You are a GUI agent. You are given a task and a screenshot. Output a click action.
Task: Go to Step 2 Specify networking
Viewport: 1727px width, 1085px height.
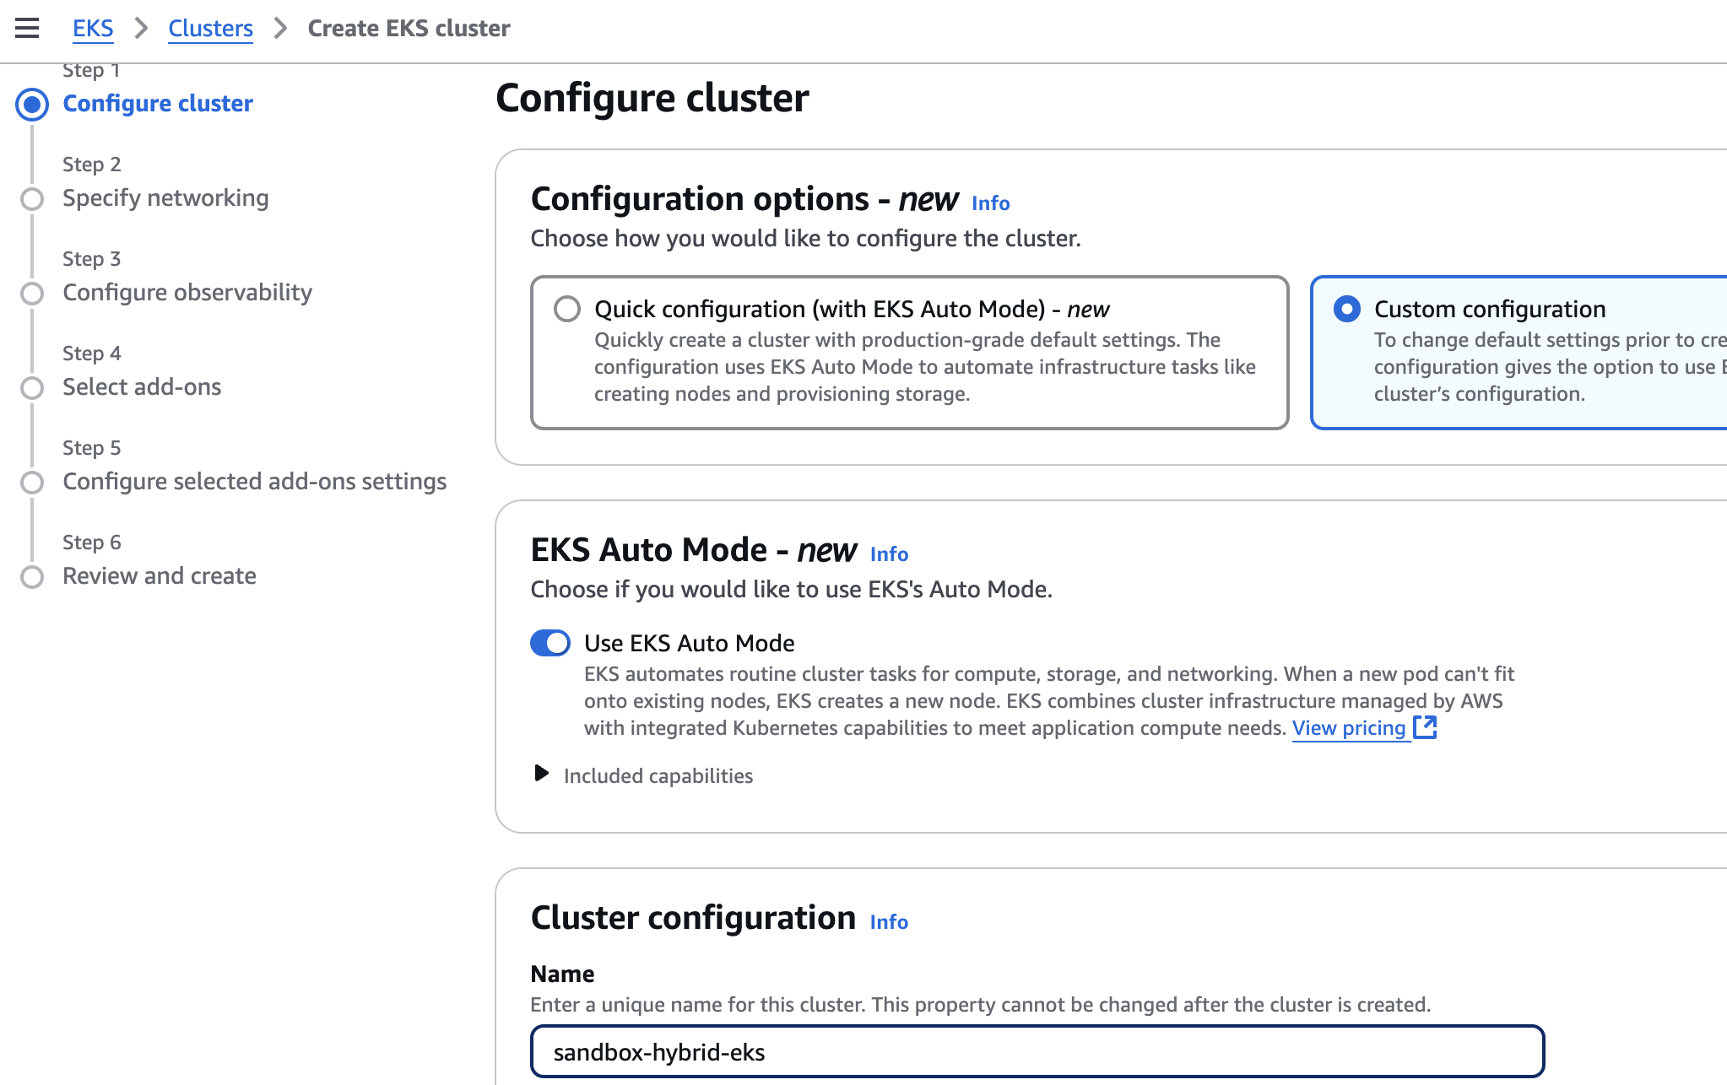[x=165, y=198]
